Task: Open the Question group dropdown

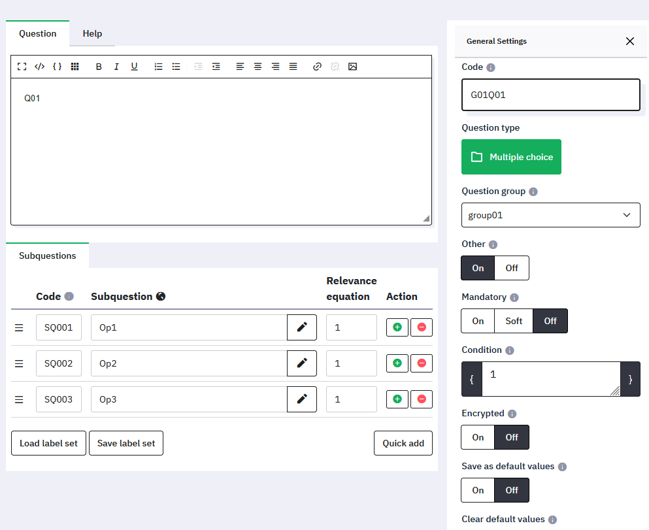Action: pyautogui.click(x=550, y=215)
